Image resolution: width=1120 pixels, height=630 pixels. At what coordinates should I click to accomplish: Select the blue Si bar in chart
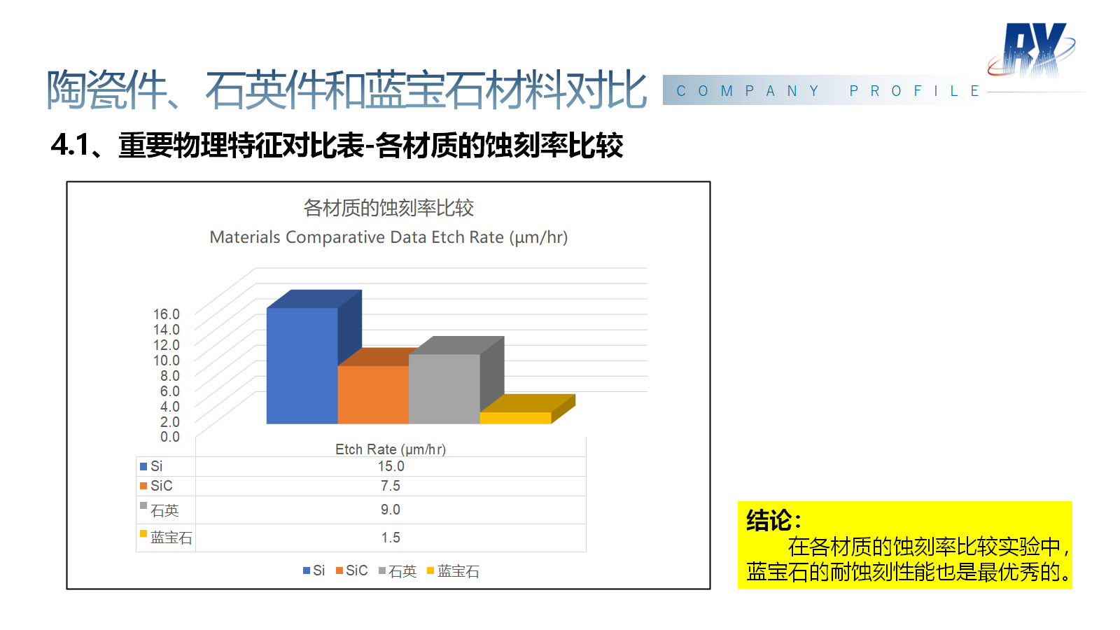tap(302, 365)
